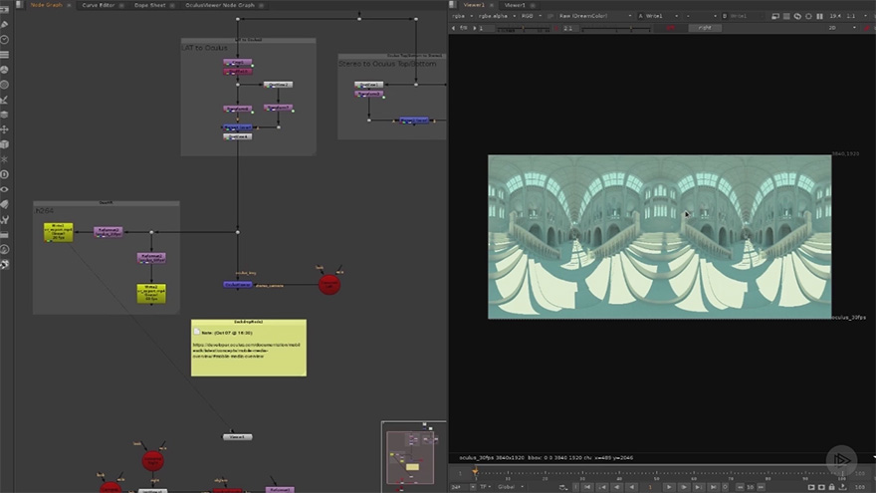Click the viewer refresh/sync icon

797,16
